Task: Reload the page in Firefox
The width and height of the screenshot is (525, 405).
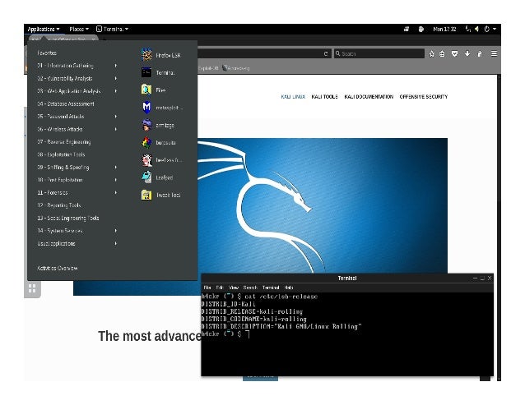Action: (326, 53)
